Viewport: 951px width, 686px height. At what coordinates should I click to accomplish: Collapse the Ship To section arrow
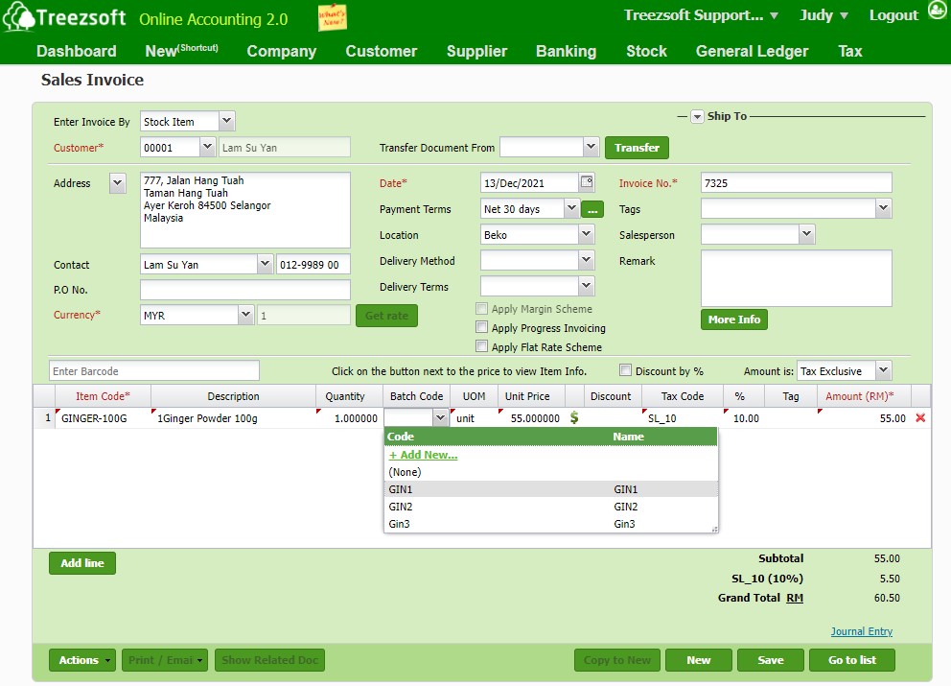pyautogui.click(x=697, y=116)
